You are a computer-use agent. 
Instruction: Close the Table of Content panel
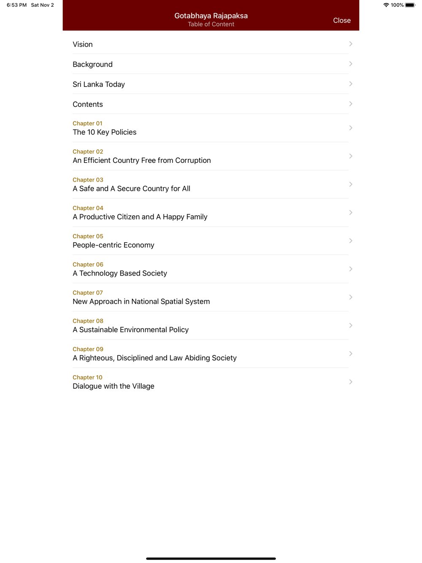(x=342, y=20)
